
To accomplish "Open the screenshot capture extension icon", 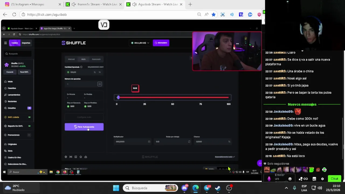I will [223, 15].
